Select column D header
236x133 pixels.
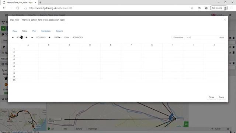click(x=90, y=45)
